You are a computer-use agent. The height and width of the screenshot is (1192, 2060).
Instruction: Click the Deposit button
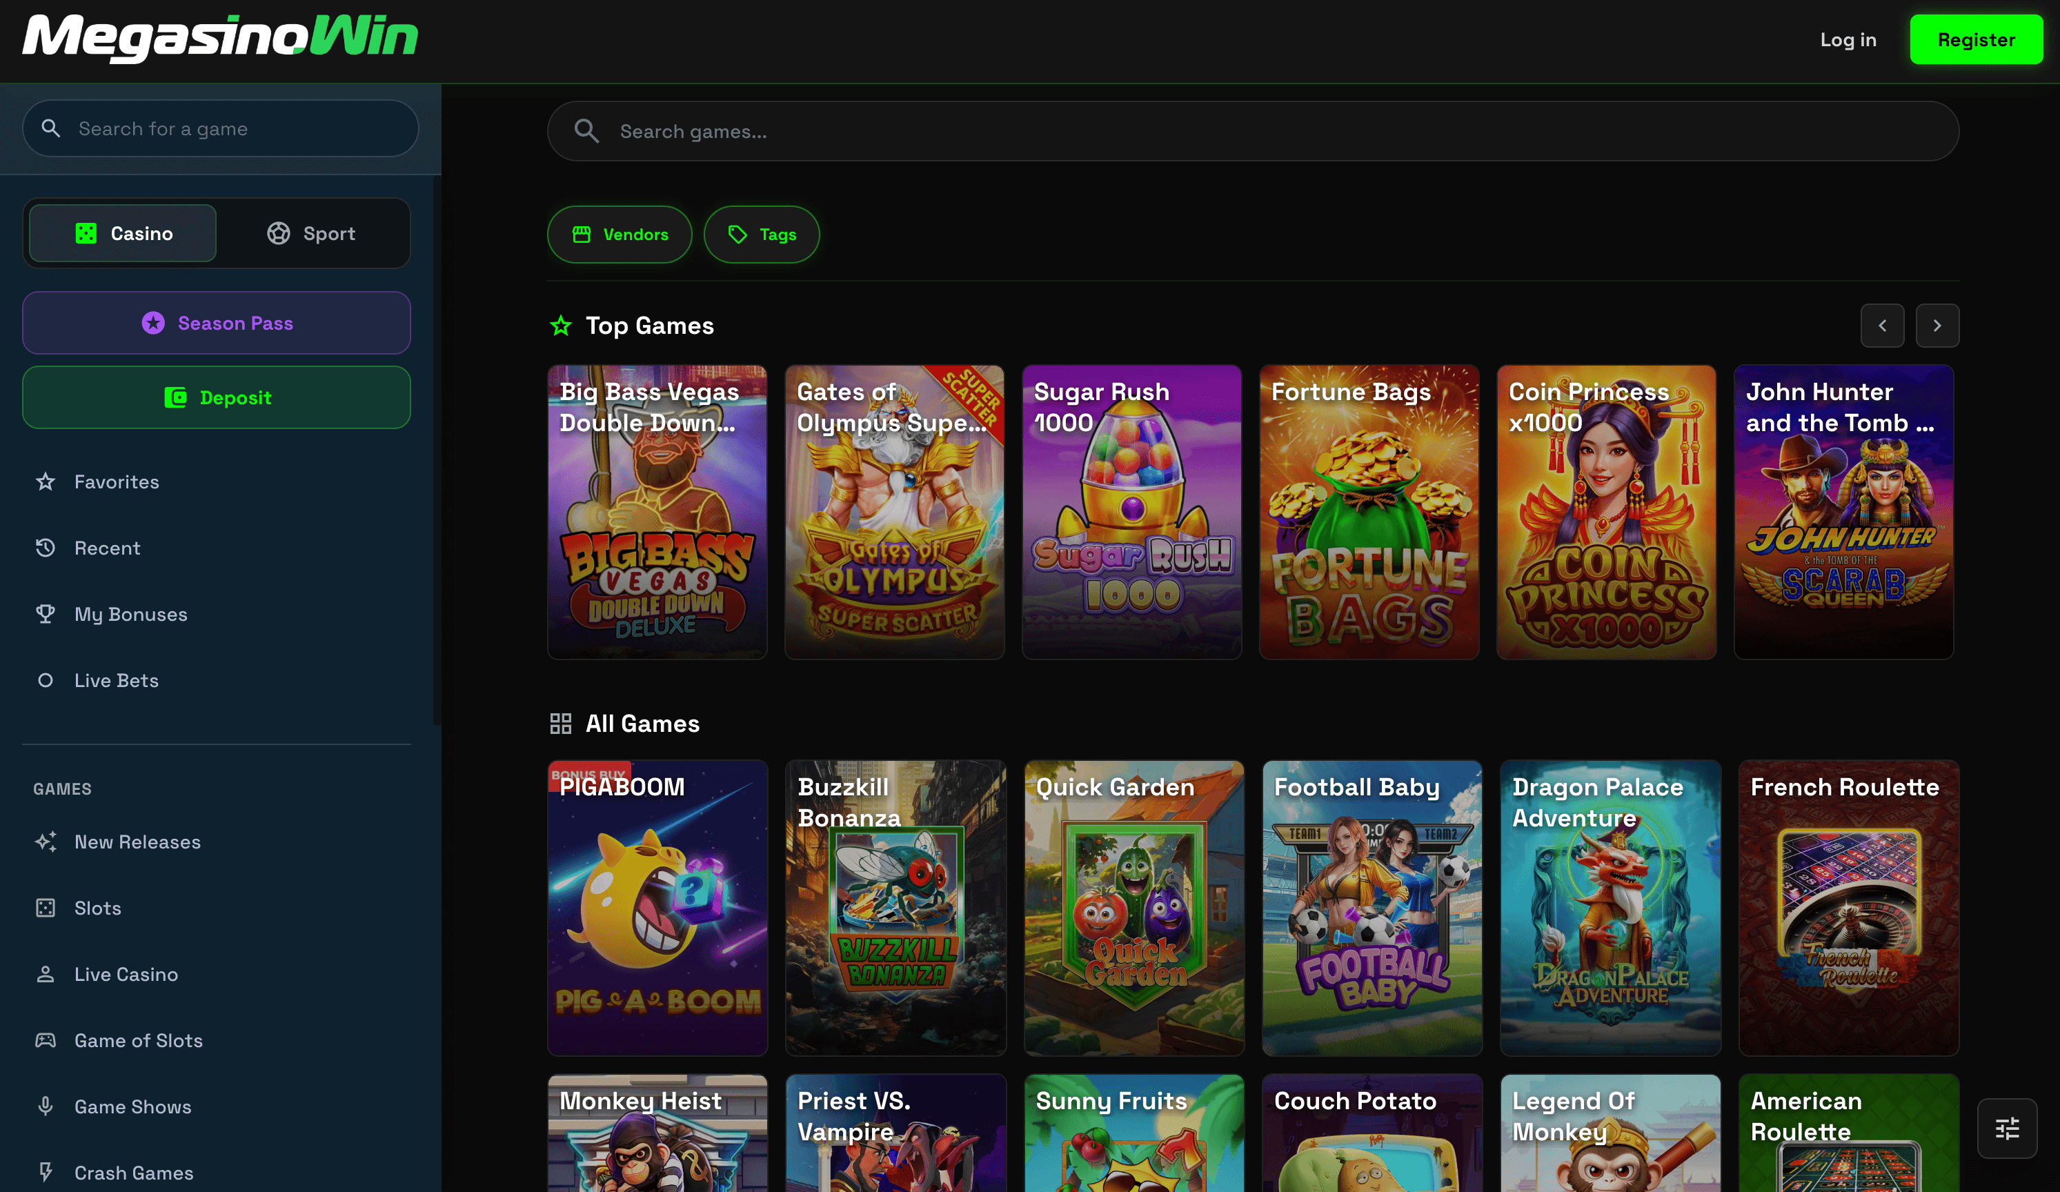[x=217, y=397]
